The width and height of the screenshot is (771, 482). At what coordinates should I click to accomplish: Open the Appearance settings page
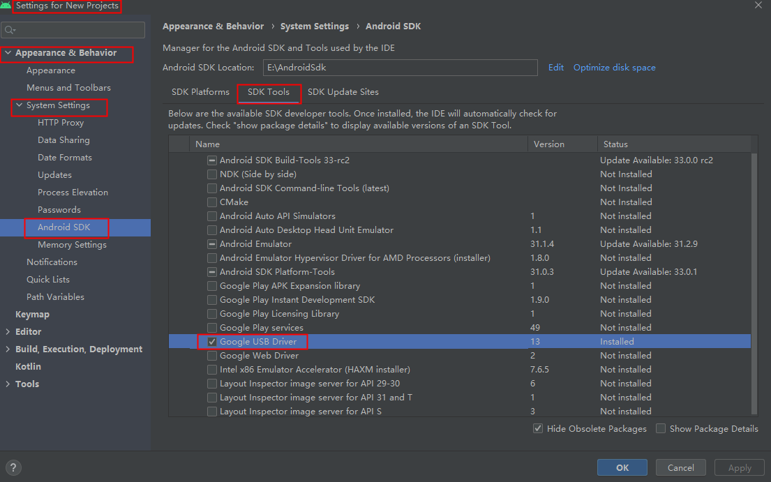tap(51, 70)
